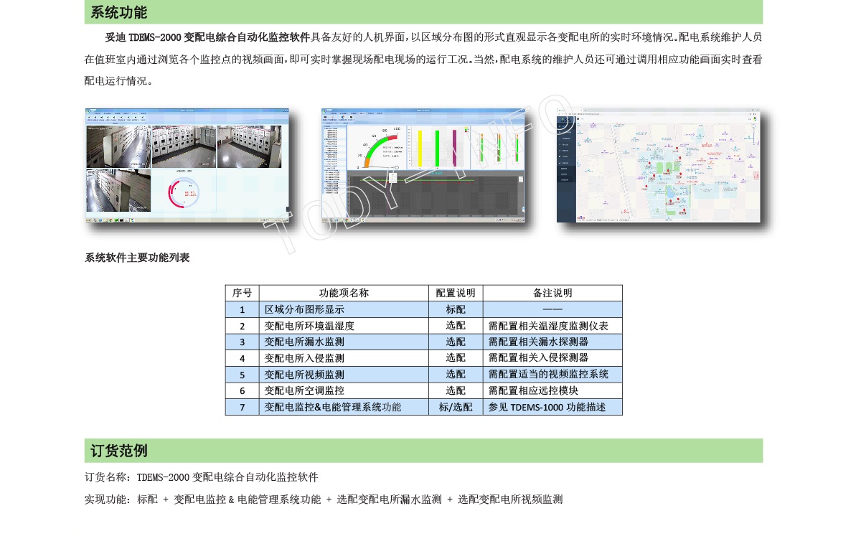Select the 订货名称 line of text
861x544 pixels.
[202, 477]
